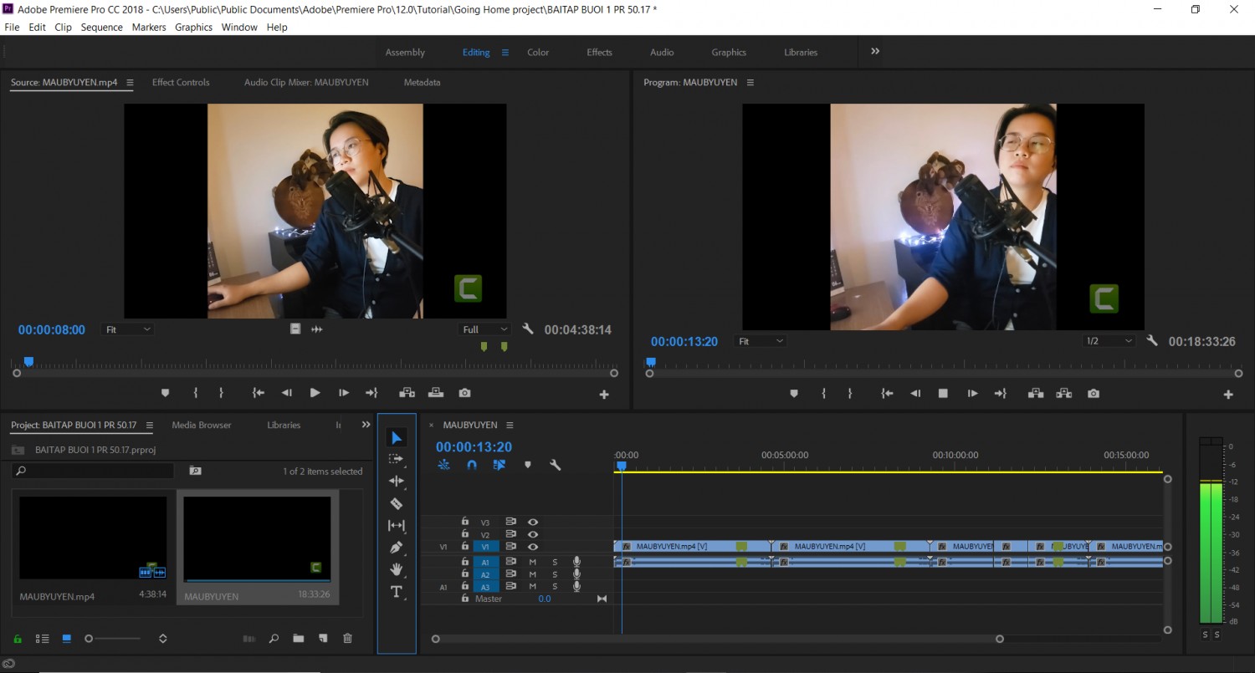Play the Source monitor clip
Image resolution: width=1255 pixels, height=673 pixels.
click(315, 393)
